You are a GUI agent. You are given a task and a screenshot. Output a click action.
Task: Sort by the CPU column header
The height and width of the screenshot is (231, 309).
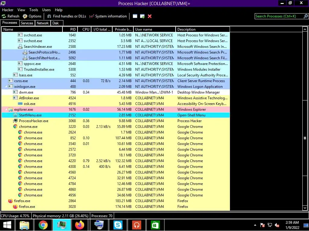[x=84, y=29]
